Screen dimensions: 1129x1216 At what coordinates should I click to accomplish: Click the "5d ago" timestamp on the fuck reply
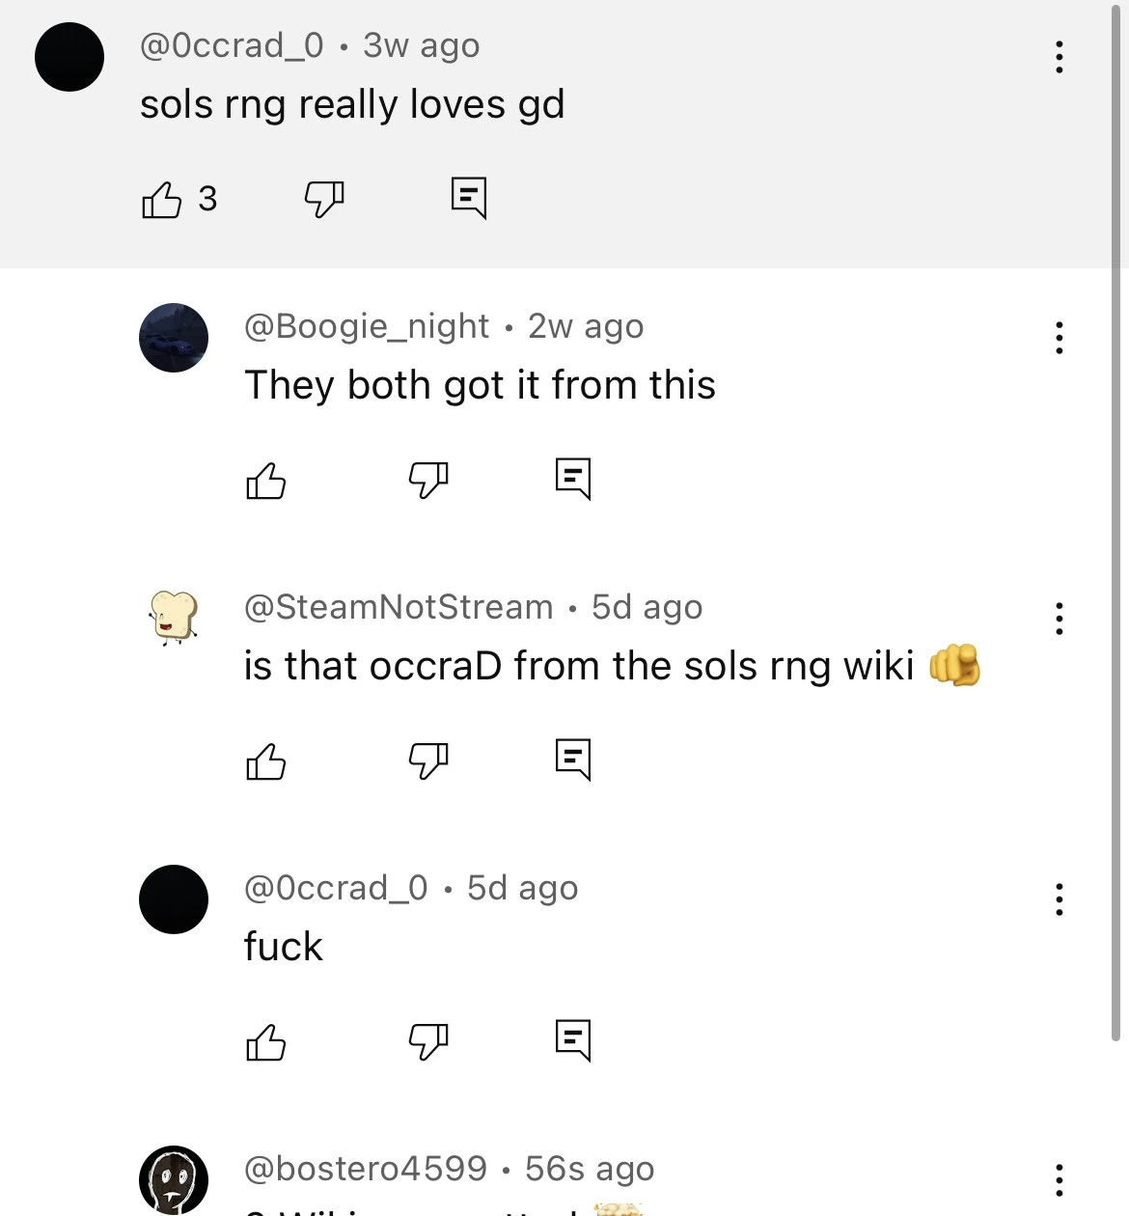click(522, 887)
